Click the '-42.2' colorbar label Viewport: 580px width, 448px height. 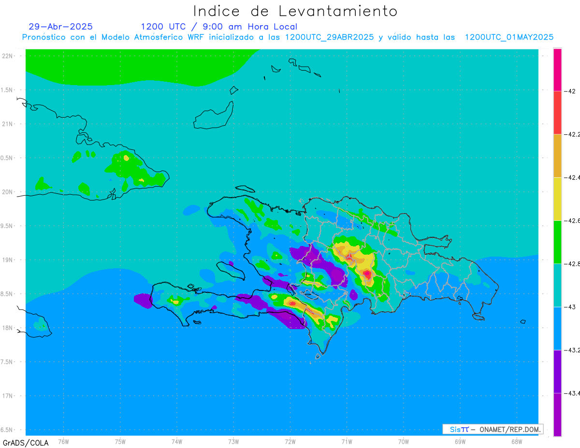pos(572,134)
